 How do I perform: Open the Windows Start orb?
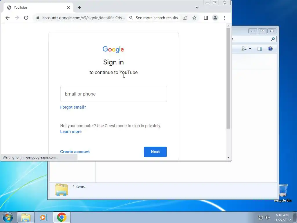[x=8, y=217]
